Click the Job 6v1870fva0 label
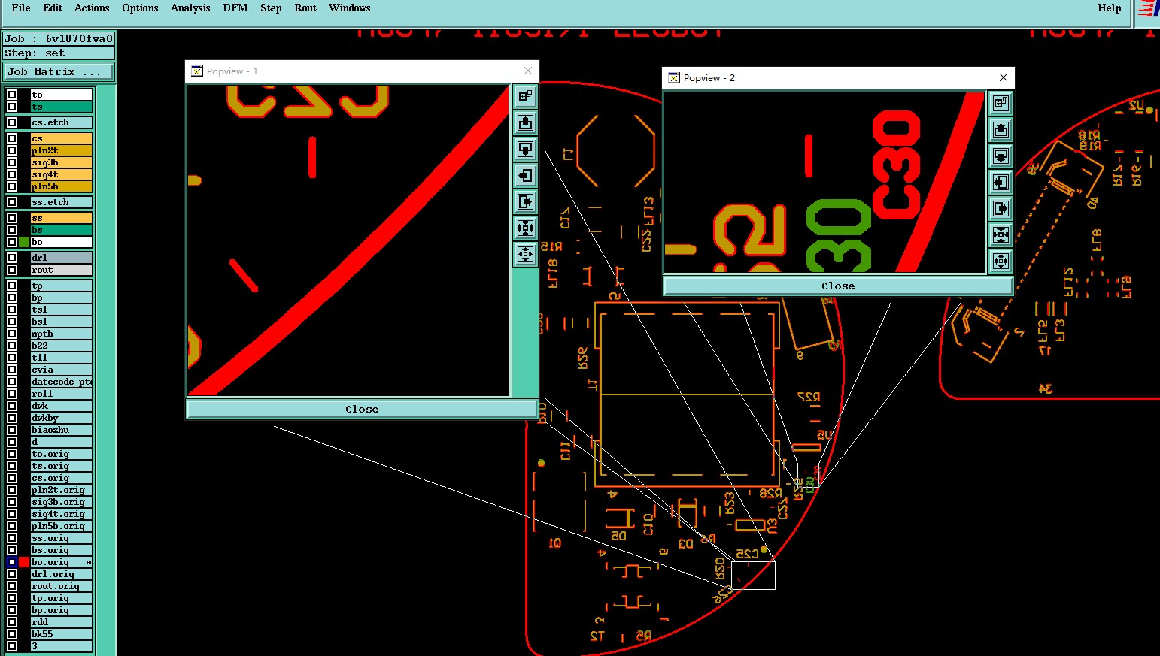1160x656 pixels. click(59, 38)
